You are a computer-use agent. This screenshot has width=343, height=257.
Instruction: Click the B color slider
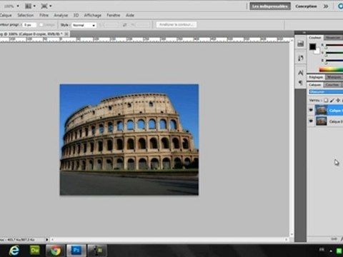[x=334, y=60]
